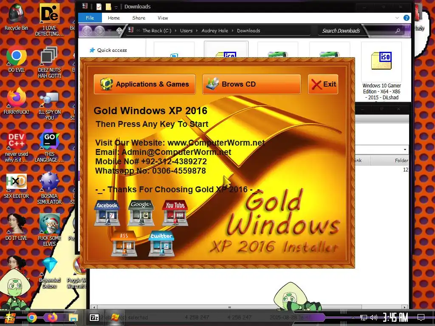Open the notification center icon
Screen dimensions: 435x326
(x=421, y=318)
